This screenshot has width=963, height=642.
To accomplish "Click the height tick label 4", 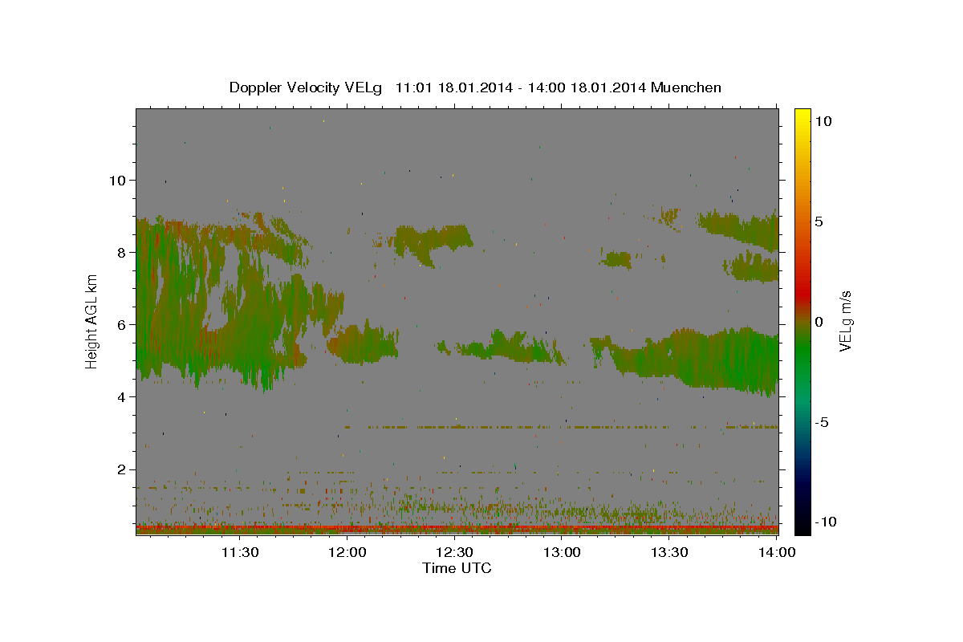I will pyautogui.click(x=120, y=396).
